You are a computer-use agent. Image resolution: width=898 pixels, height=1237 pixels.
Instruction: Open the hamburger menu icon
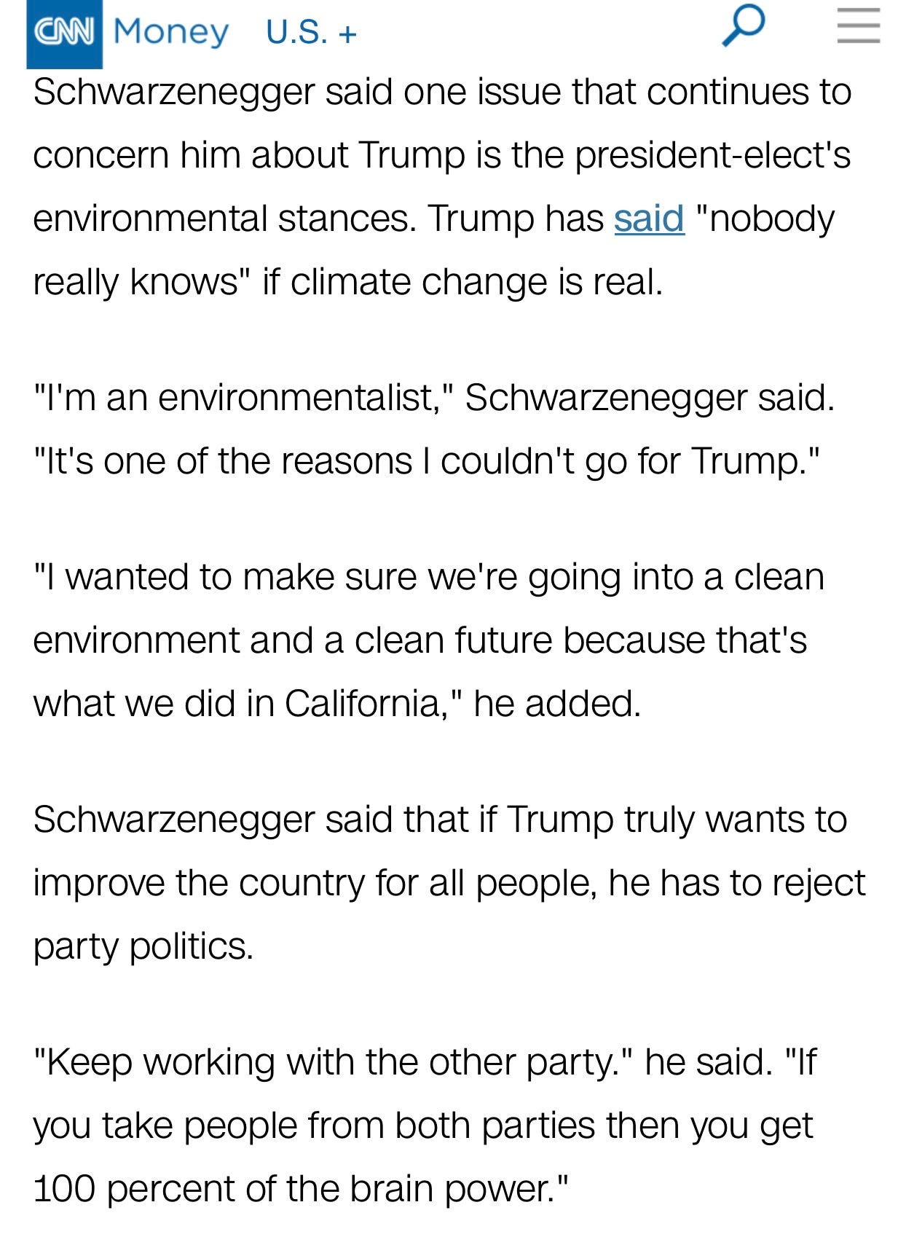point(859,25)
